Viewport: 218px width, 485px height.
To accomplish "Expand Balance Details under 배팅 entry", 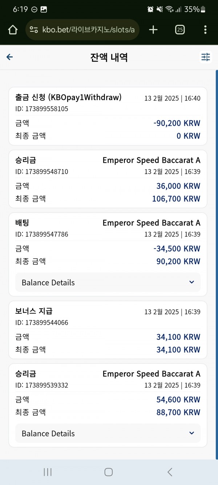I will [108, 282].
